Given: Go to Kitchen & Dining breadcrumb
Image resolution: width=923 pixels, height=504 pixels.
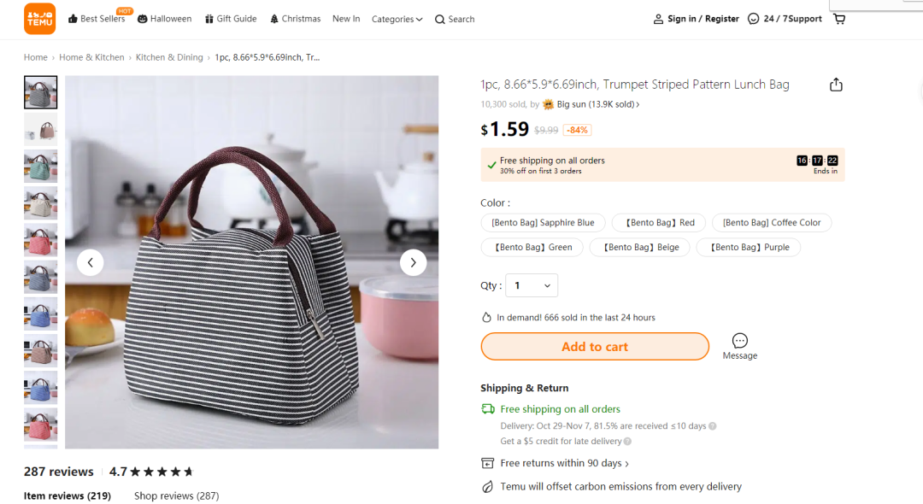Looking at the screenshot, I should pyautogui.click(x=169, y=57).
